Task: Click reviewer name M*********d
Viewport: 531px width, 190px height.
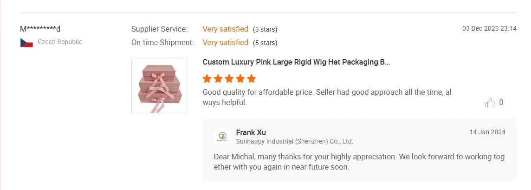Action: pos(40,29)
